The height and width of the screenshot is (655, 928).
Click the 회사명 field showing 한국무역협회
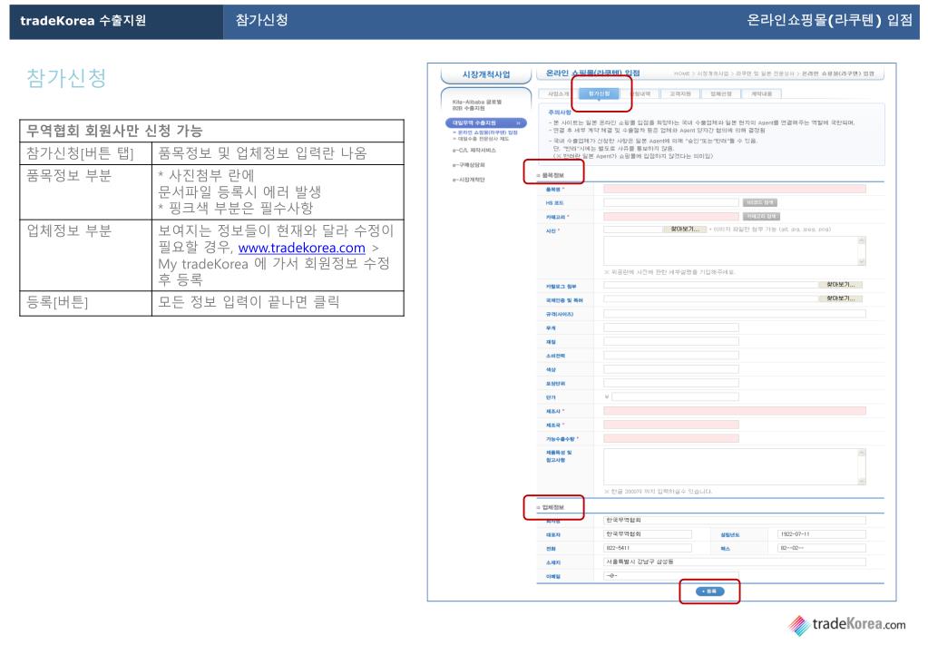(735, 520)
